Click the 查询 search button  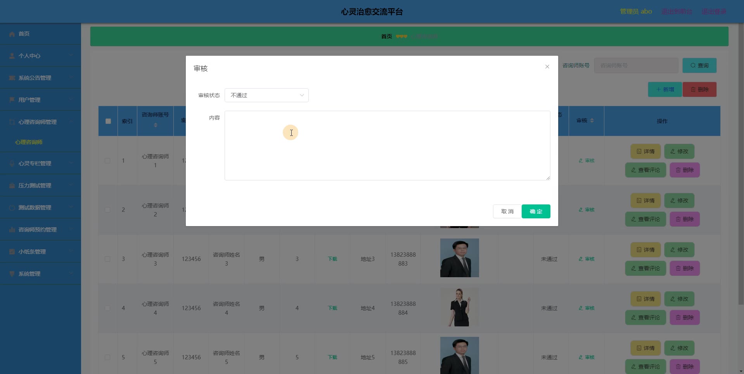pos(699,65)
